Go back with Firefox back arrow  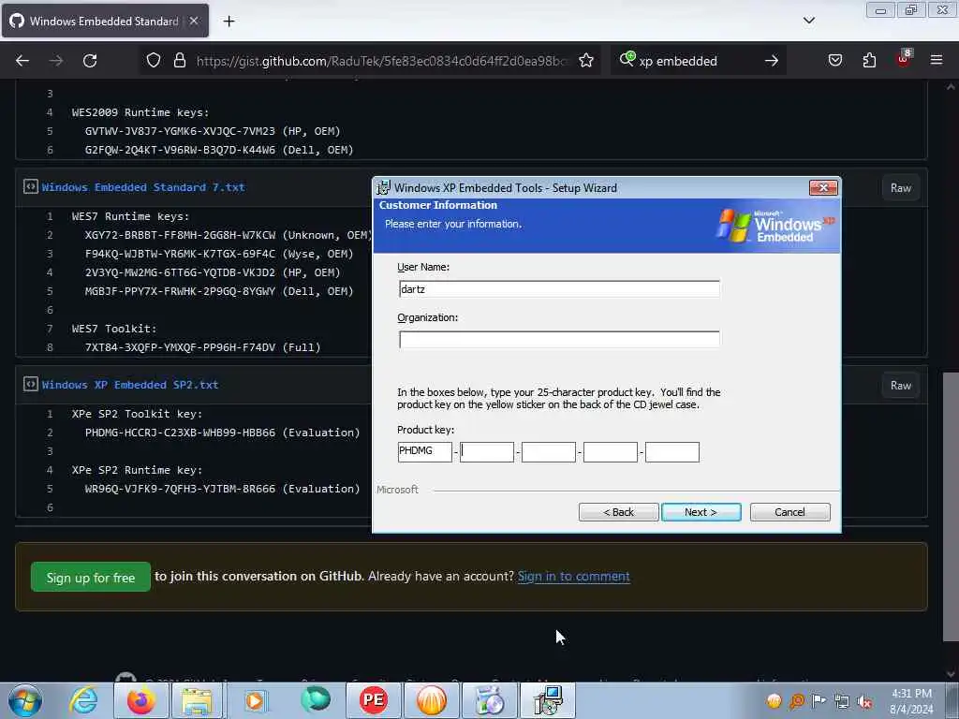point(22,61)
